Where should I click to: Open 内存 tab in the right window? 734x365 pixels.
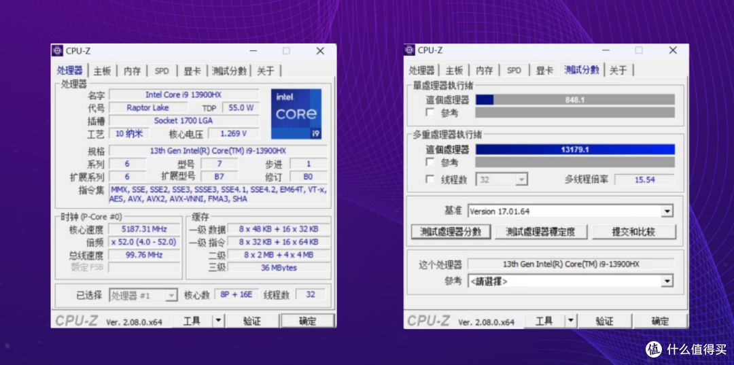[x=484, y=70]
